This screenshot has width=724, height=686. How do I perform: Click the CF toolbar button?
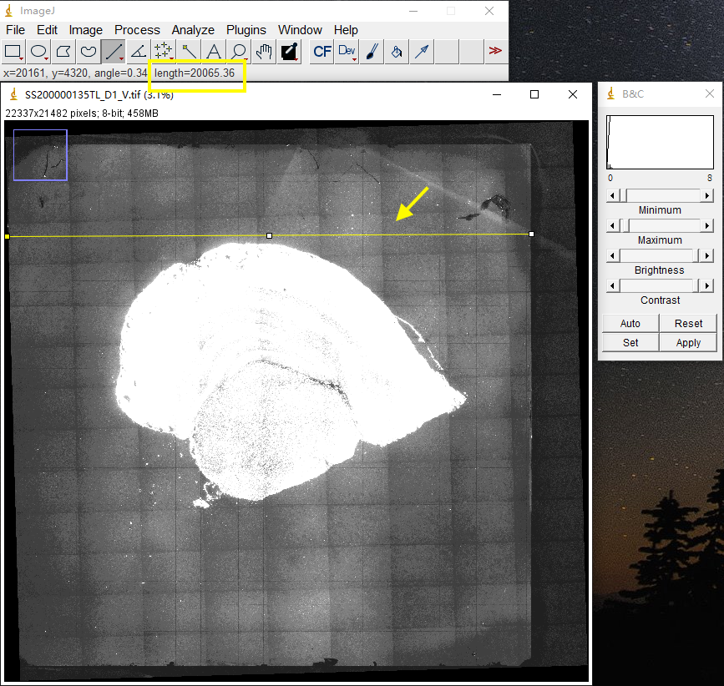321,52
